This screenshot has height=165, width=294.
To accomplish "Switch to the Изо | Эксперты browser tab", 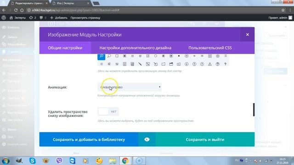I will tap(71, 3).
